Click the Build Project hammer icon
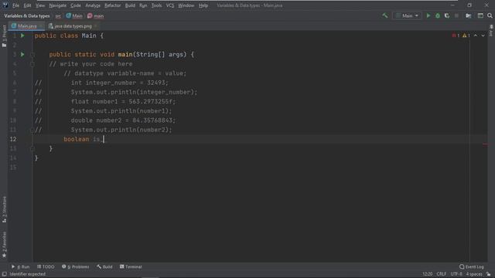495x278 pixels. (385, 15)
